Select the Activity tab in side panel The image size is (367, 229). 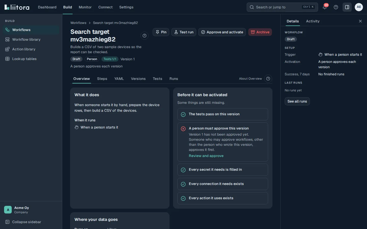(x=313, y=21)
